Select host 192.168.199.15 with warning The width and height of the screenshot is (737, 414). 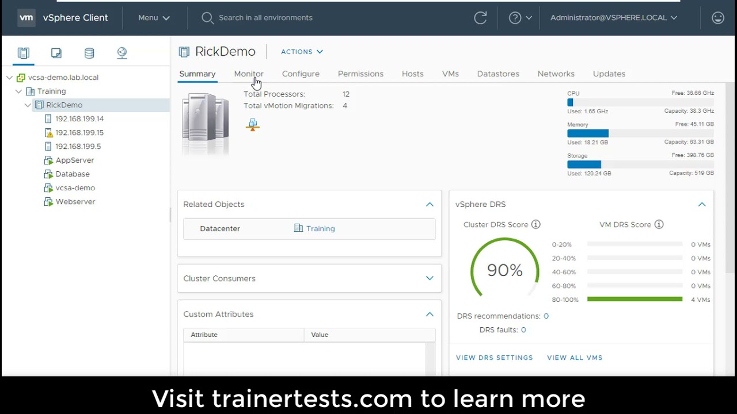(x=79, y=132)
